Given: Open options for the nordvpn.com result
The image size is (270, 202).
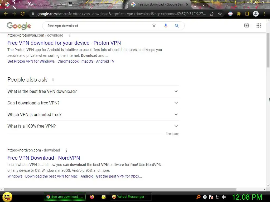Looking at the screenshot, I should pos(66,150).
